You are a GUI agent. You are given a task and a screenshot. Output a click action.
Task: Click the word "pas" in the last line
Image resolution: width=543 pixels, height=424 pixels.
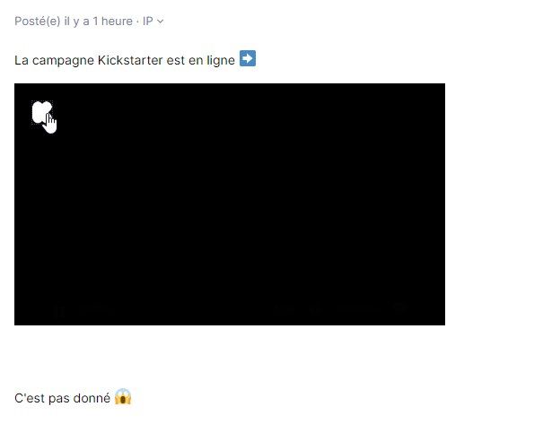[59, 399]
